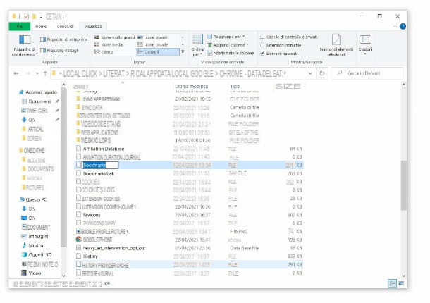Select the Redmi Note device entry

pyautogui.click(x=39, y=264)
